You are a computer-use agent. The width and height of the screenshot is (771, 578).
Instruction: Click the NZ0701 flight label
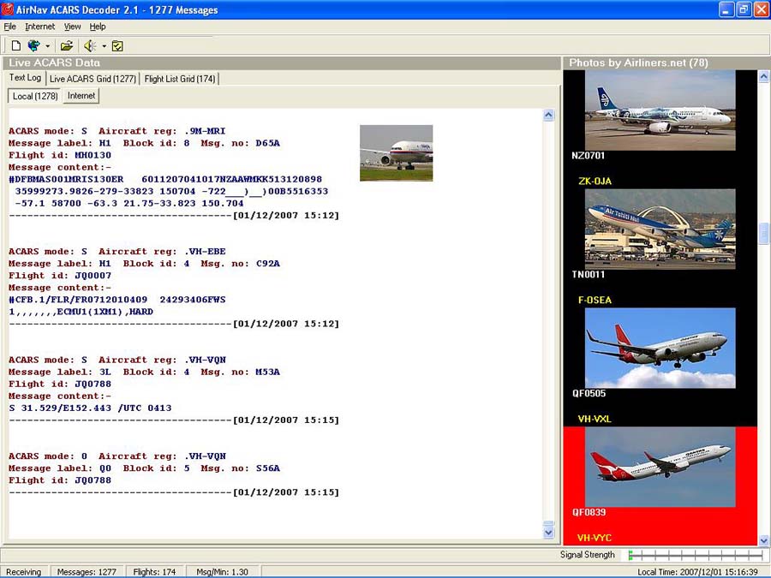[588, 156]
